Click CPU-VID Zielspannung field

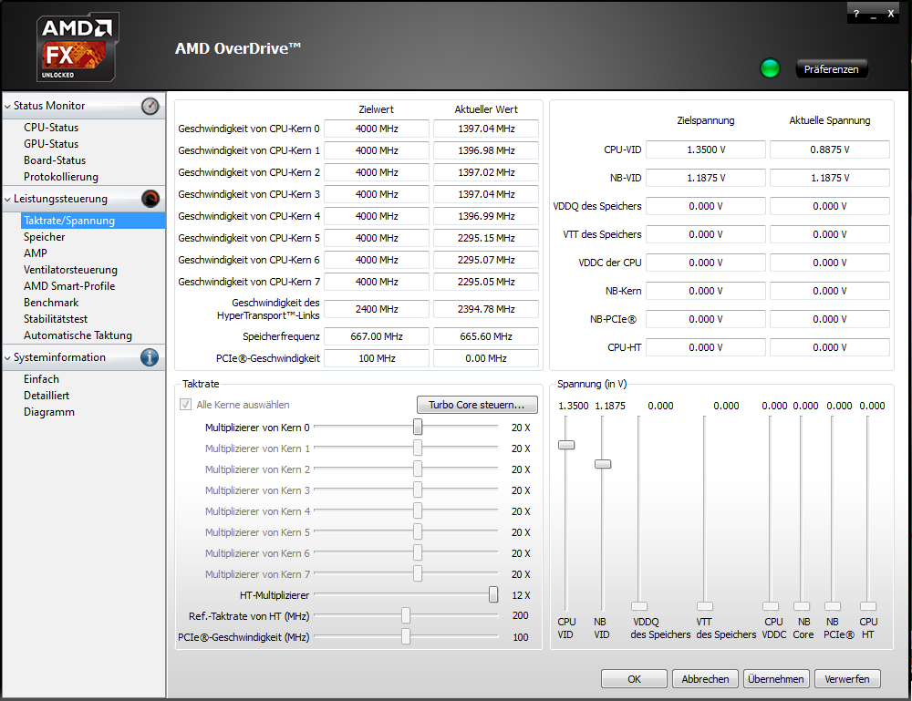(x=706, y=149)
